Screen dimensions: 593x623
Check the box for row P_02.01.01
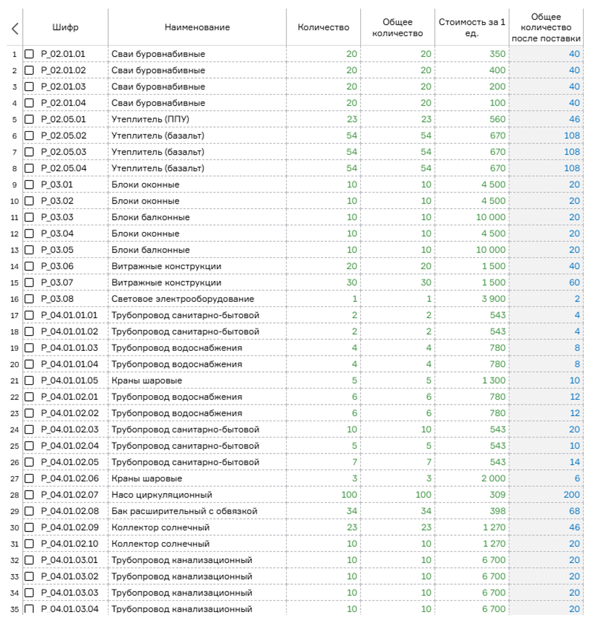coord(29,54)
